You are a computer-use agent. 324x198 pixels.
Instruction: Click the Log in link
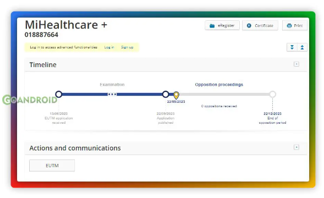pyautogui.click(x=109, y=47)
